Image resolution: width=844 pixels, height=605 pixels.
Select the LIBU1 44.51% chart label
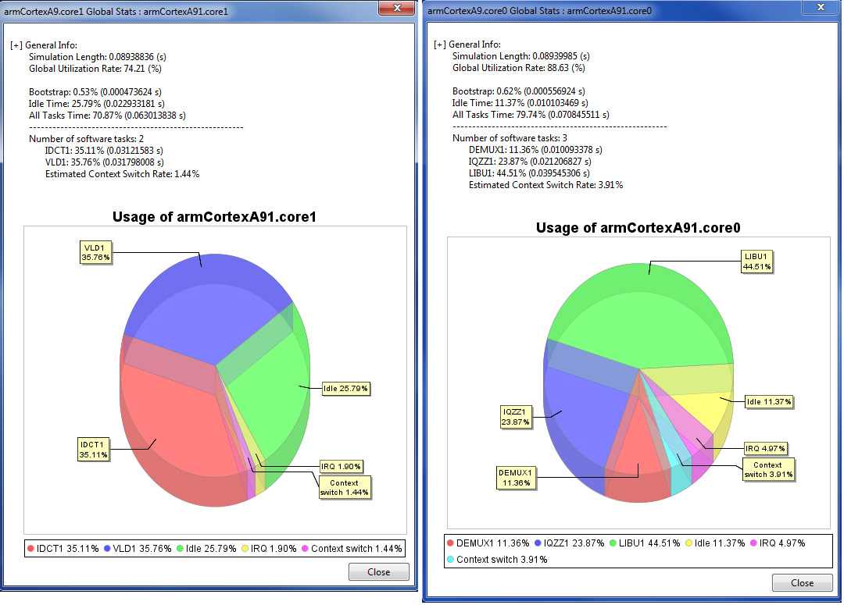pos(757,261)
